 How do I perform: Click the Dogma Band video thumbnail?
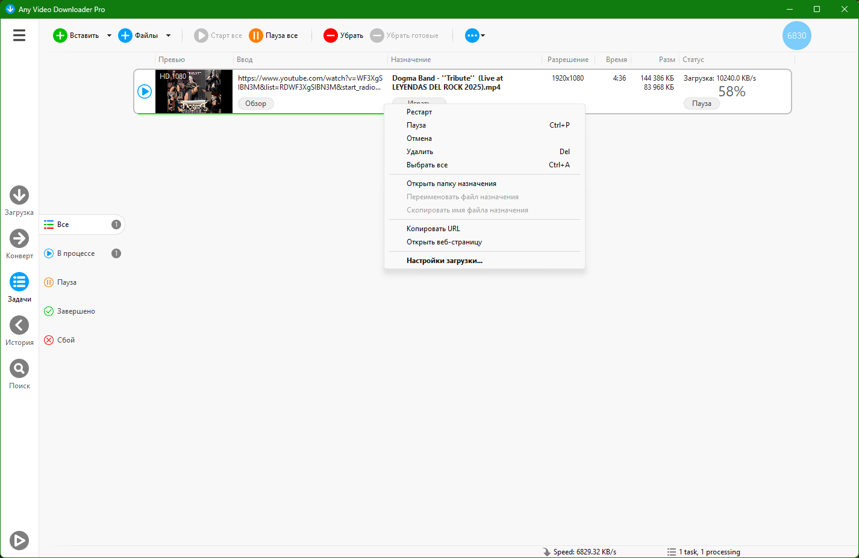[194, 91]
